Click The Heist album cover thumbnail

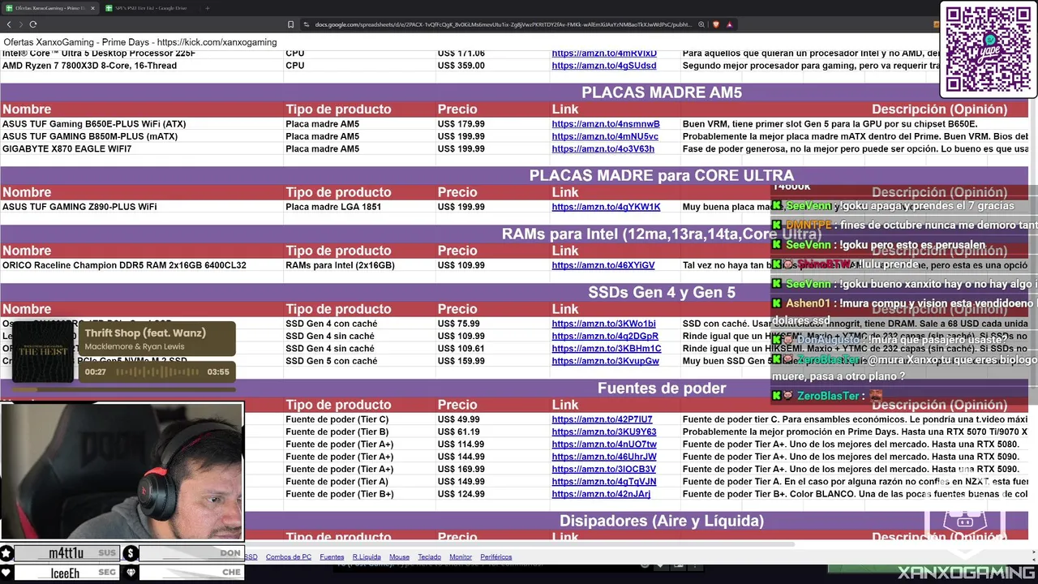click(x=42, y=351)
